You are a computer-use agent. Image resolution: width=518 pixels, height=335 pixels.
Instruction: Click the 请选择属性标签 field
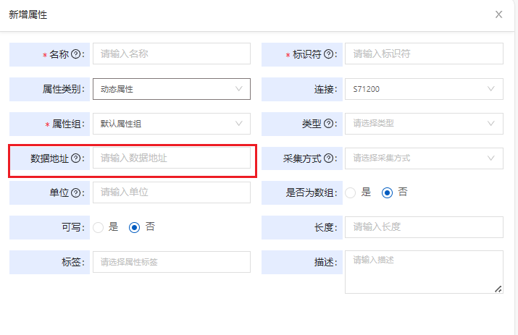click(x=172, y=262)
